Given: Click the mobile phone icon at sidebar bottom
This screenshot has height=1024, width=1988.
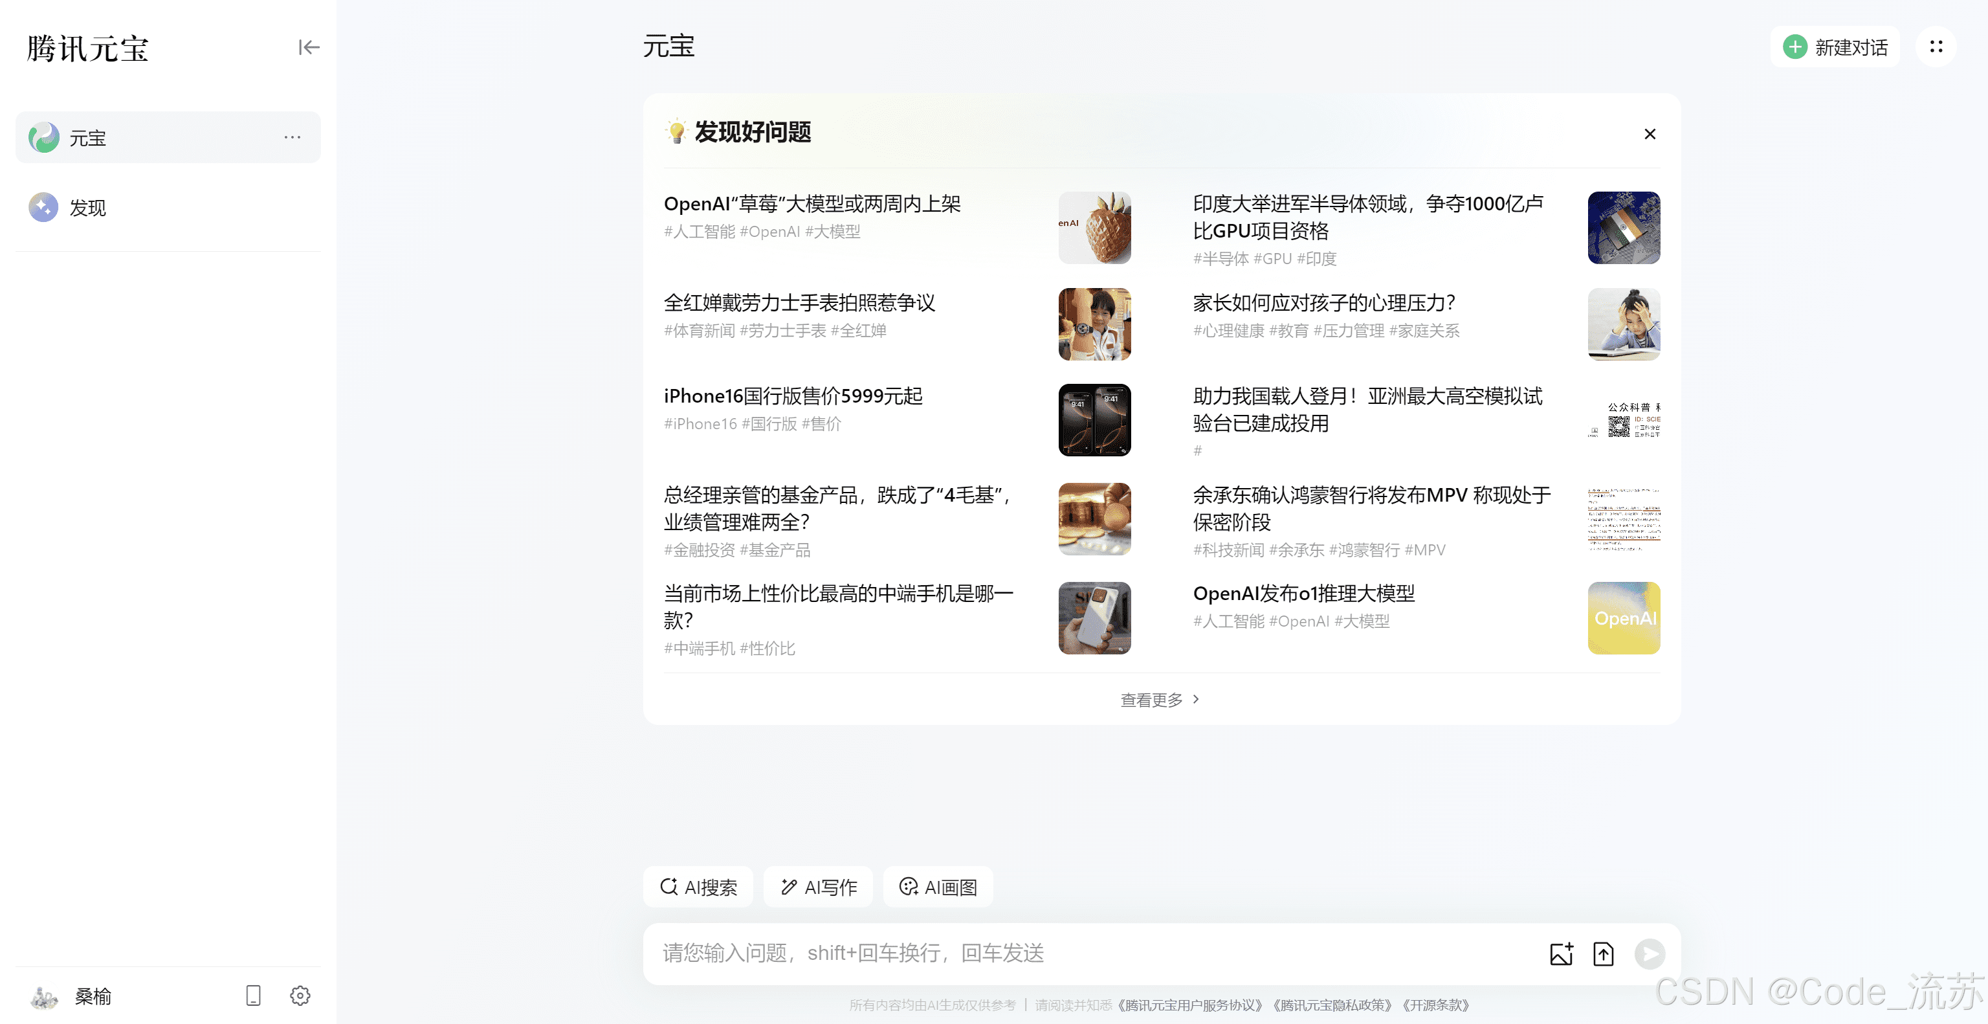Looking at the screenshot, I should (x=253, y=996).
